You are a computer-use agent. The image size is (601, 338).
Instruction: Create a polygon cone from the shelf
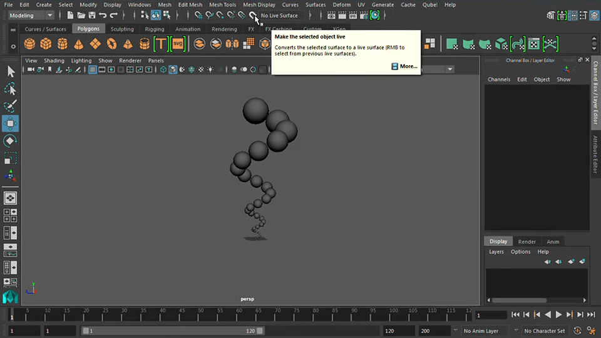[79, 44]
